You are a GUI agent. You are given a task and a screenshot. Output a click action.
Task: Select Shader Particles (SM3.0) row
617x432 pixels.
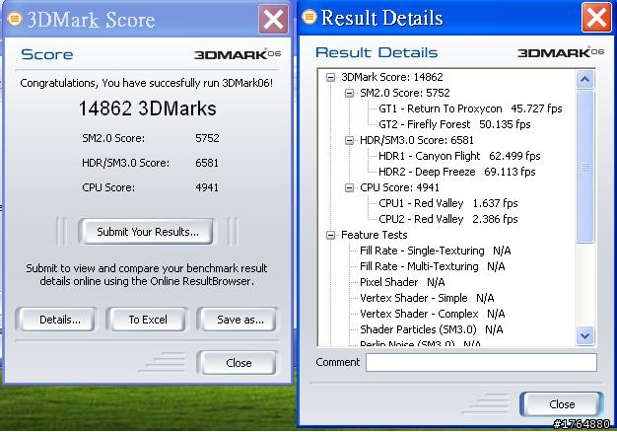[x=432, y=329]
